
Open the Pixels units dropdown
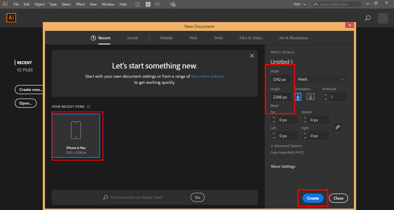tap(321, 79)
